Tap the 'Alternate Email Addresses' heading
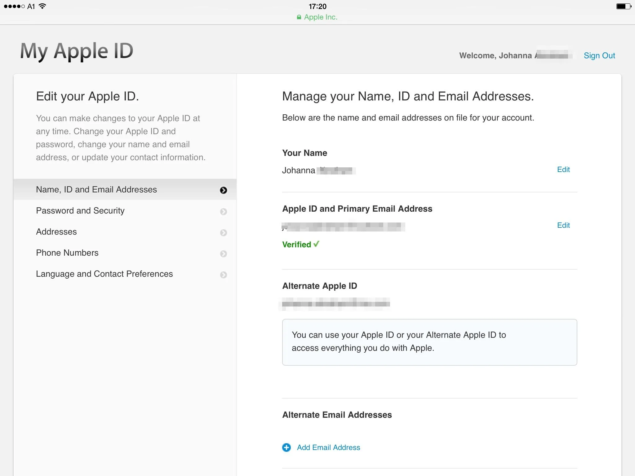 [337, 415]
